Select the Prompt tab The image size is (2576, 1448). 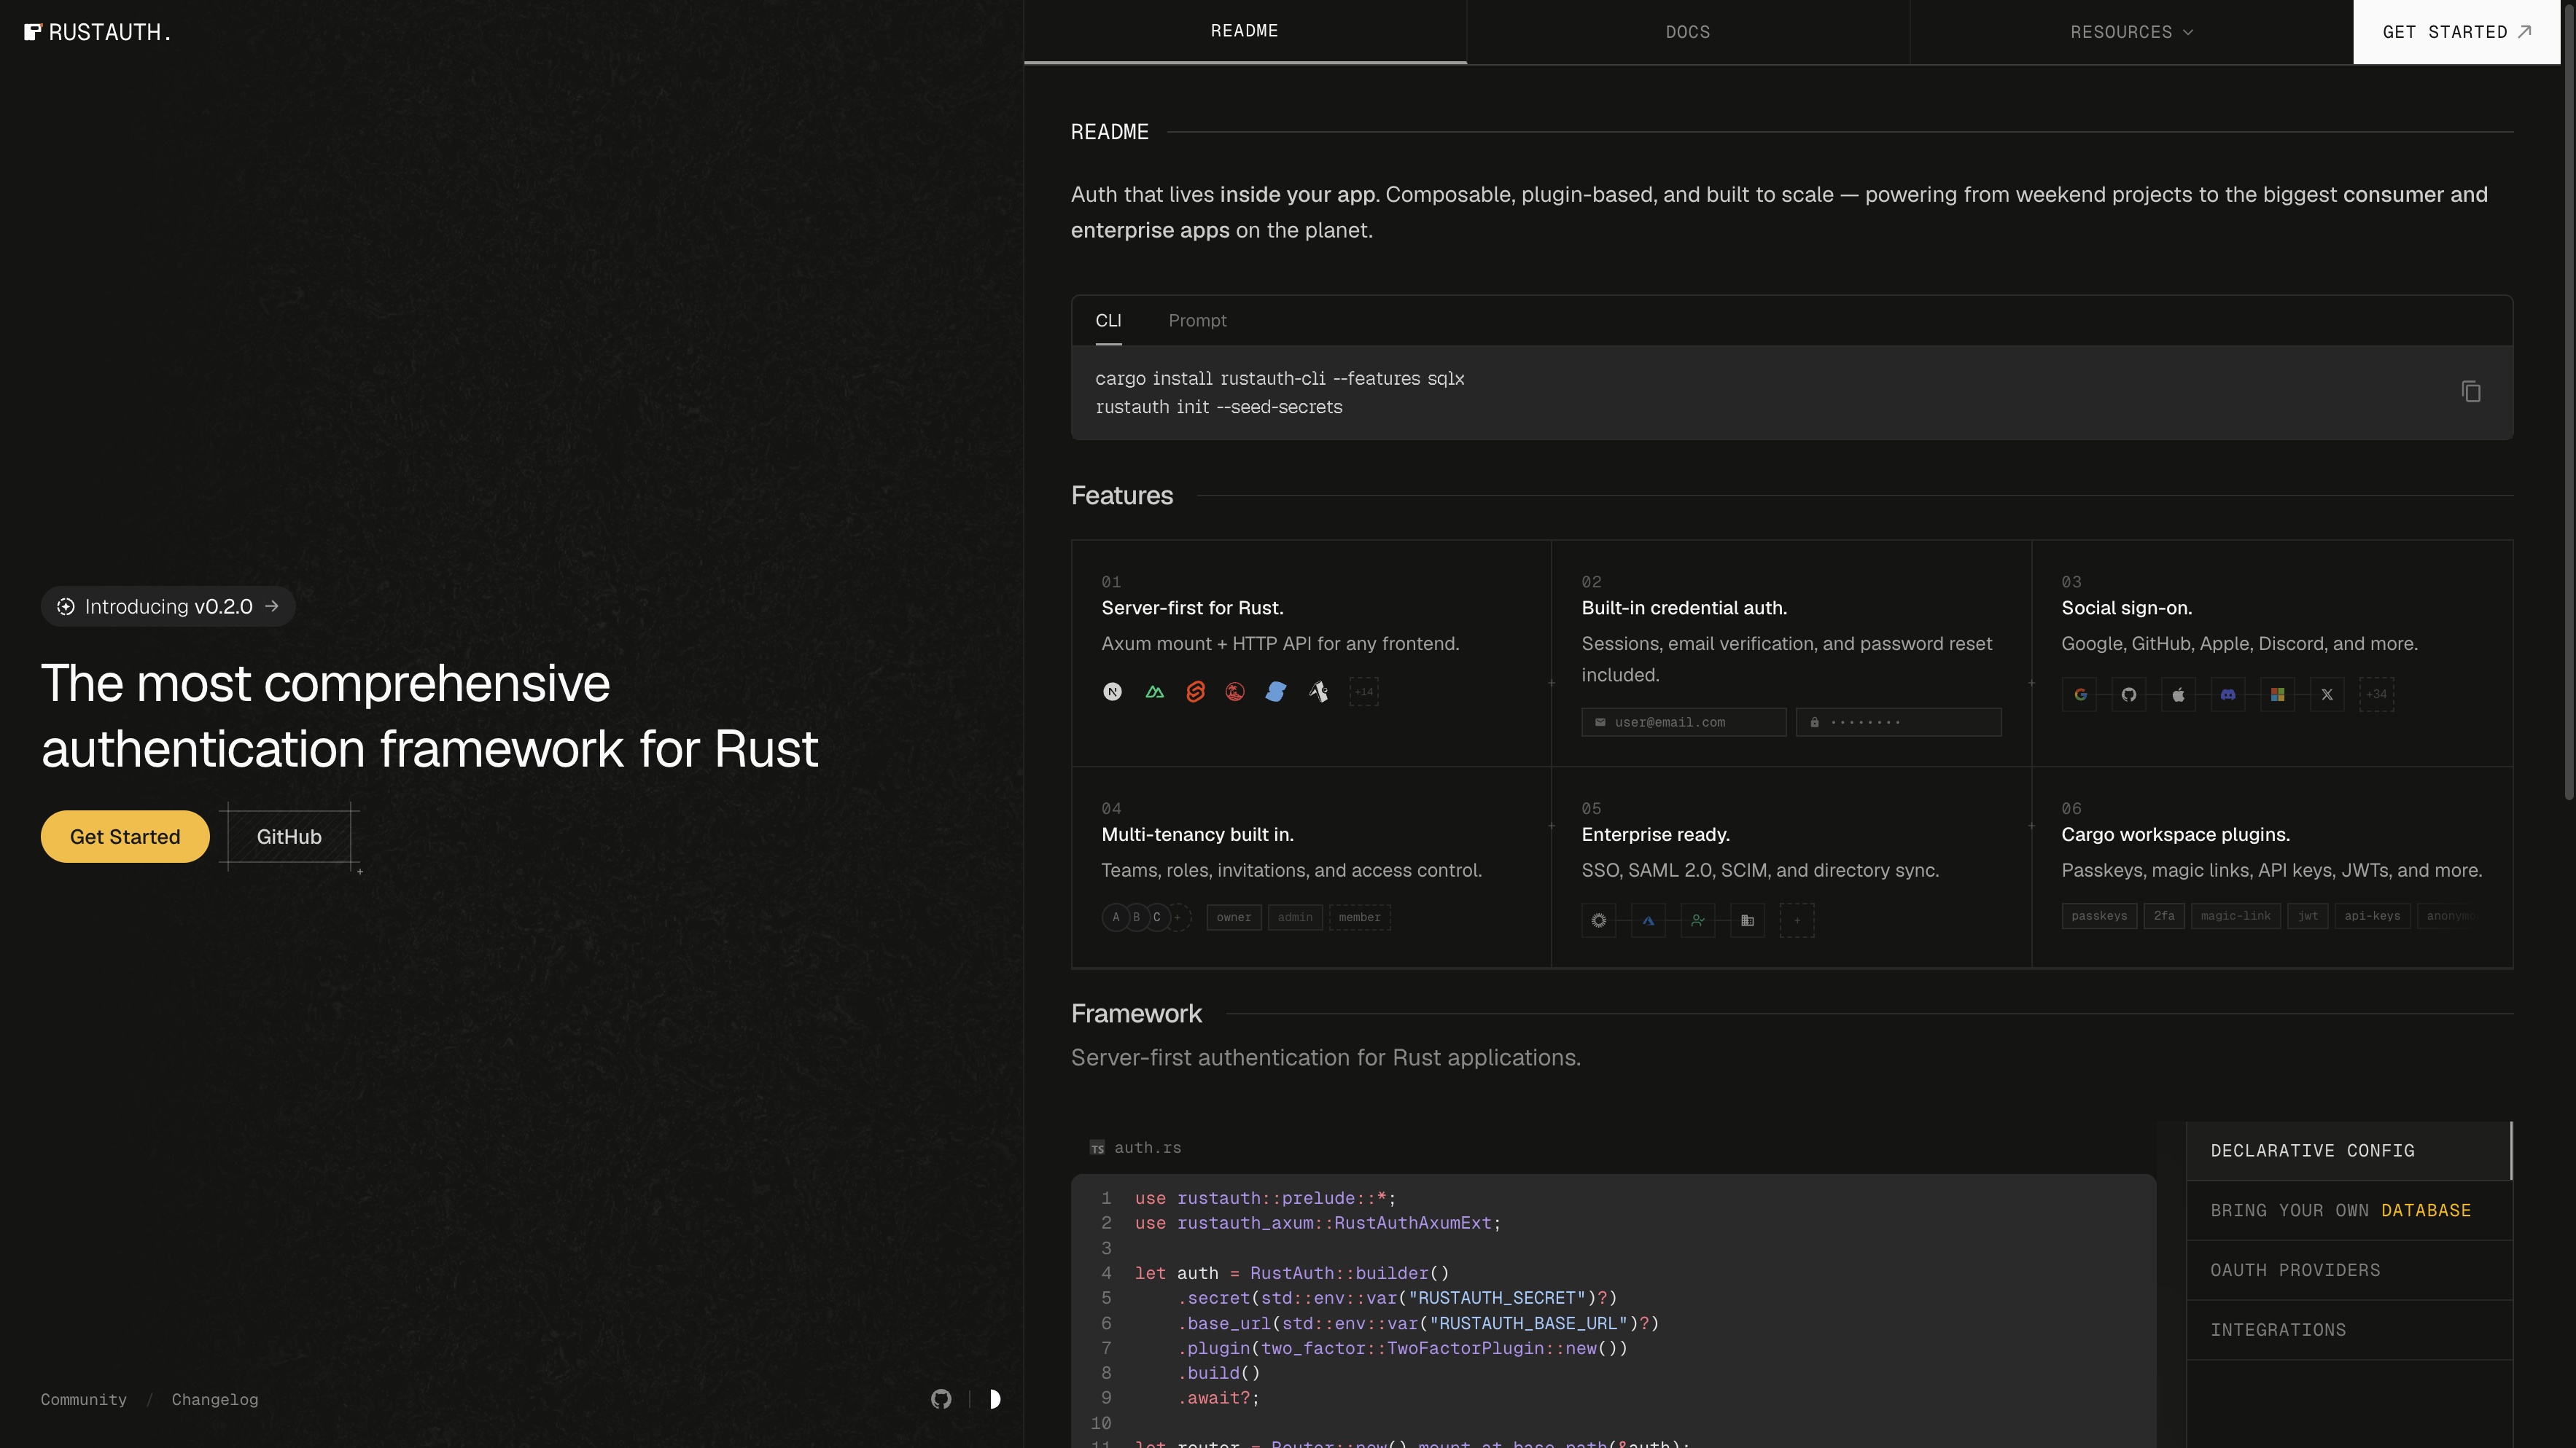(x=1197, y=321)
